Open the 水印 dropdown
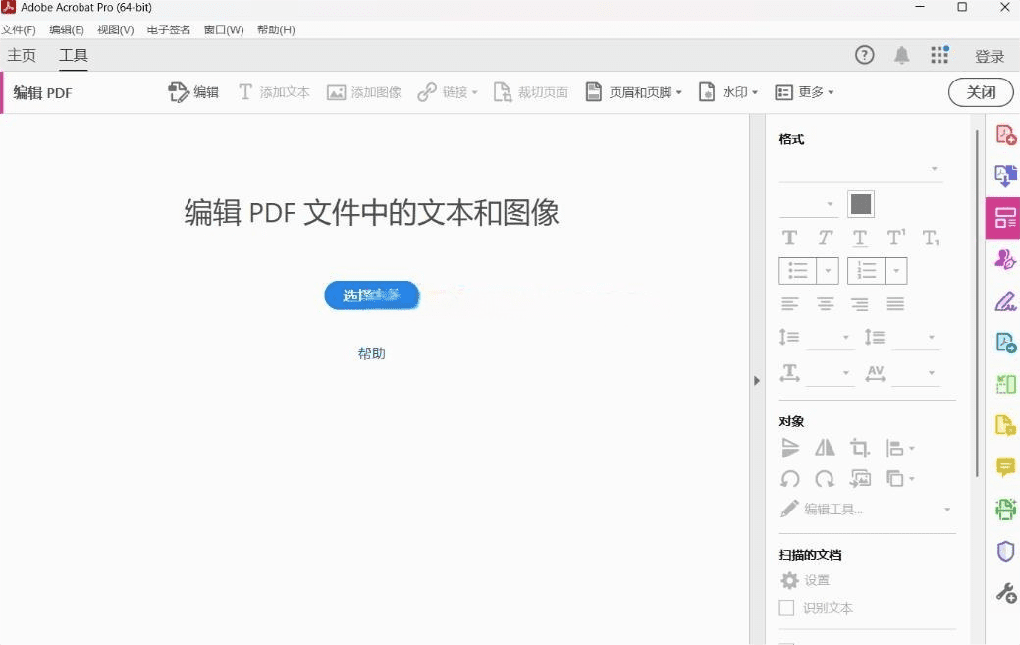Viewport: 1020px width, 645px height. (x=727, y=92)
